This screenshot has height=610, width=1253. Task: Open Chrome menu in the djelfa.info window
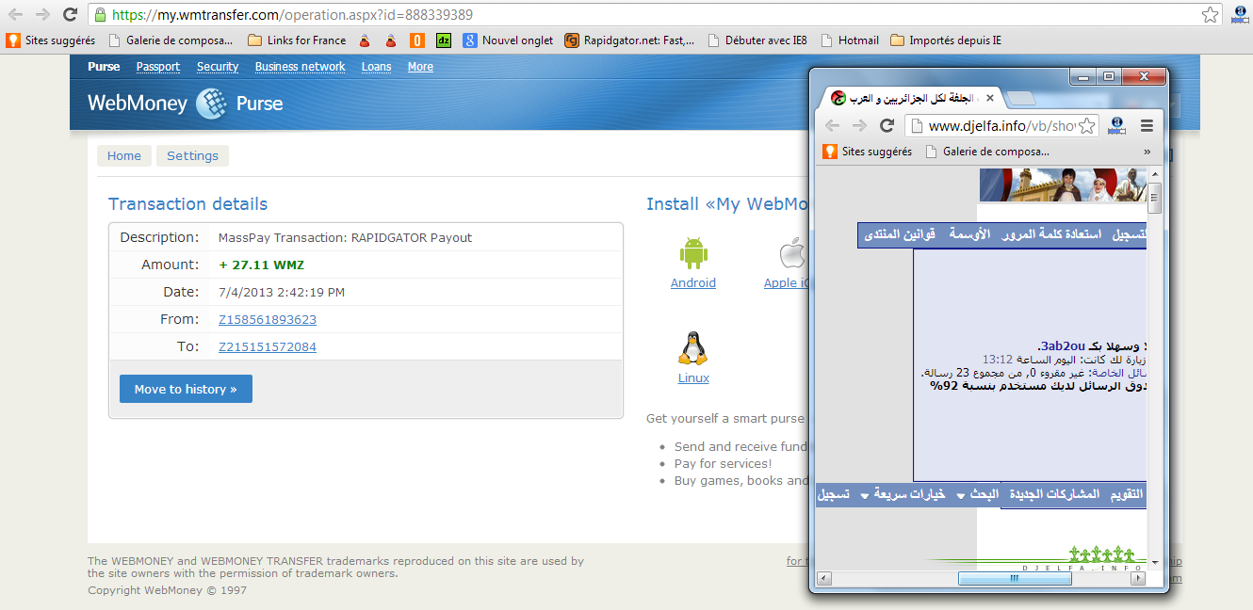point(1147,126)
